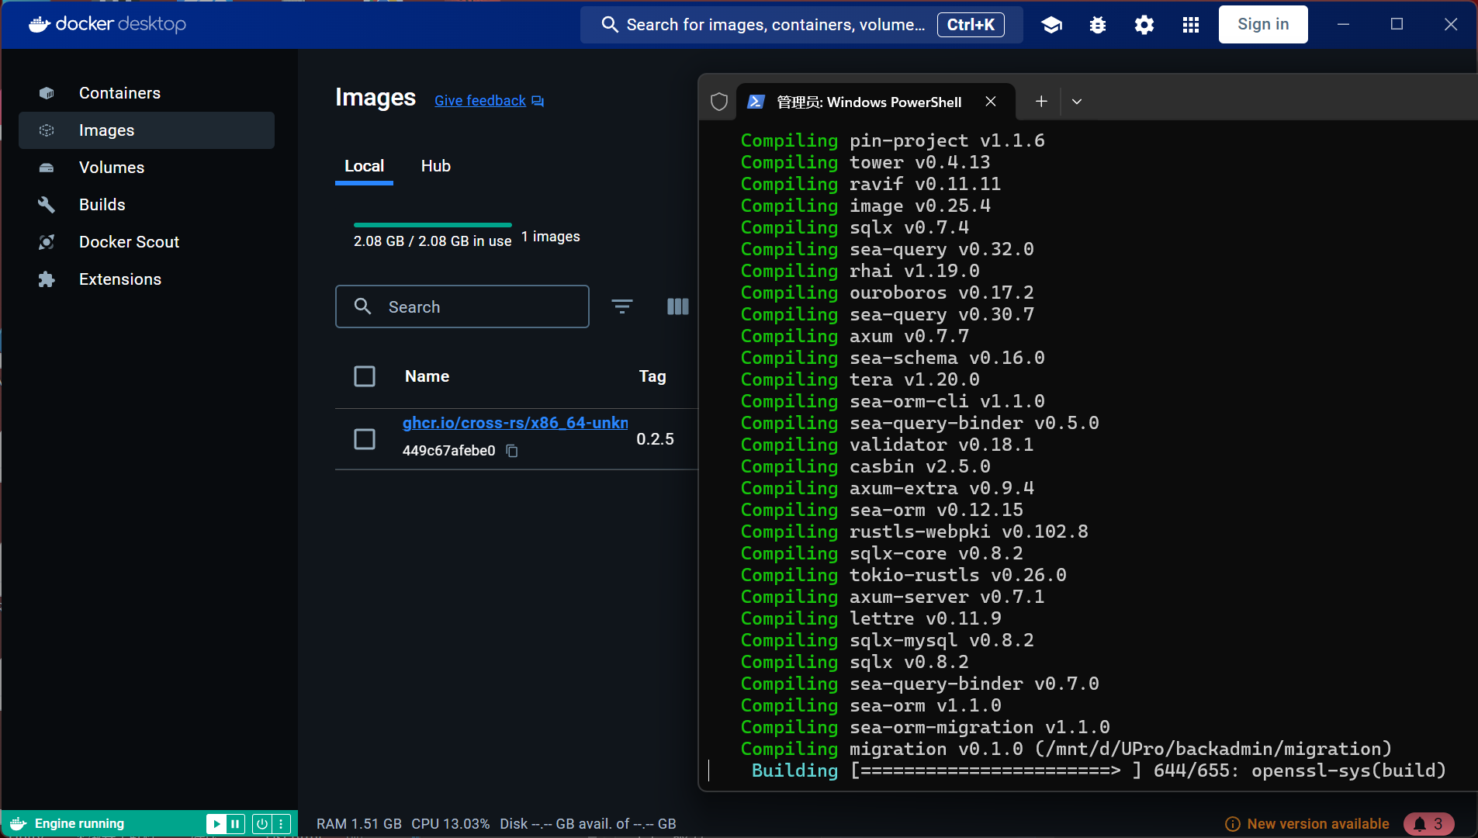Open Docker Desktop settings gear
The width and height of the screenshot is (1478, 838).
[x=1144, y=25]
